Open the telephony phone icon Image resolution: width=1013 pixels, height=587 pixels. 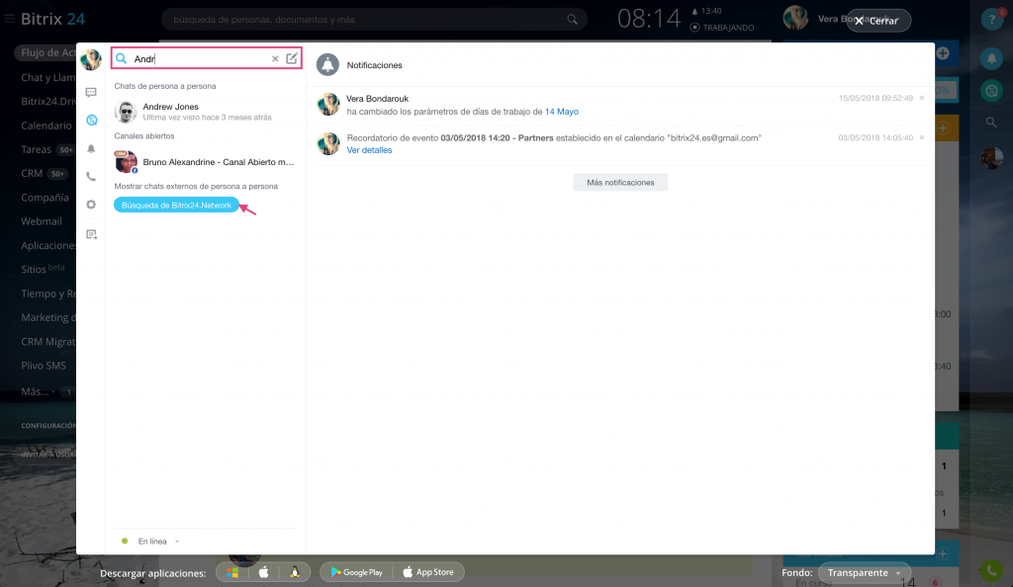click(x=91, y=176)
